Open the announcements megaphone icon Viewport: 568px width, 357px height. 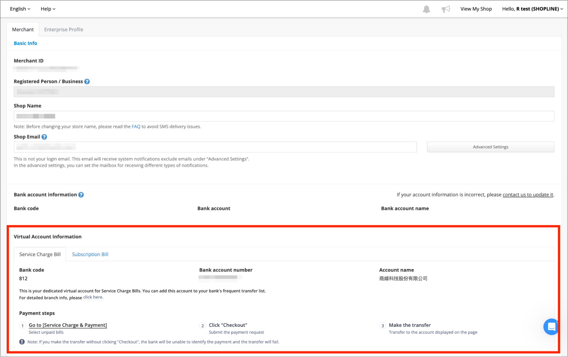[446, 9]
